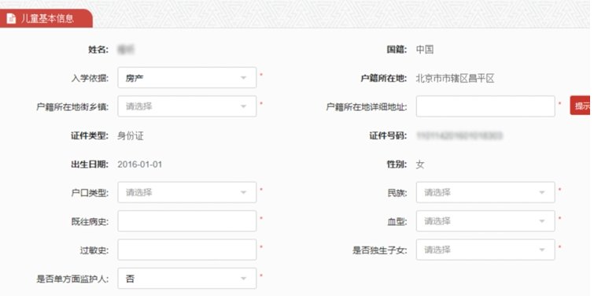This screenshot has height=296, width=594.
Task: Open the 是否独生子女 dropdown
Action: pyautogui.click(x=485, y=250)
